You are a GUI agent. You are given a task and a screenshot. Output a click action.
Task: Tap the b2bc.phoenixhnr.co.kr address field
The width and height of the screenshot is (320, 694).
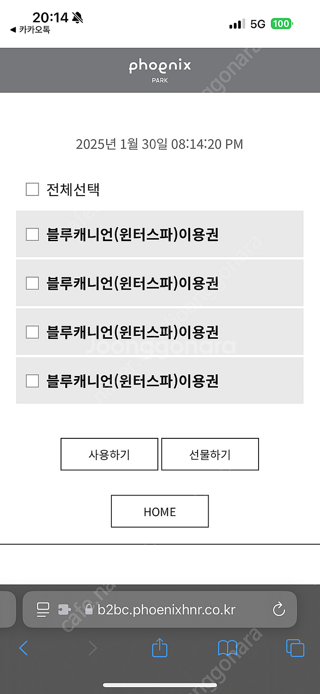coord(166,609)
